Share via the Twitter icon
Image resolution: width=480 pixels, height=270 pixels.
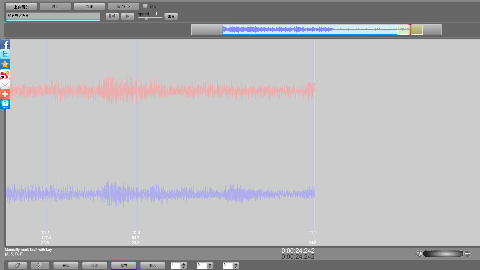pos(5,54)
